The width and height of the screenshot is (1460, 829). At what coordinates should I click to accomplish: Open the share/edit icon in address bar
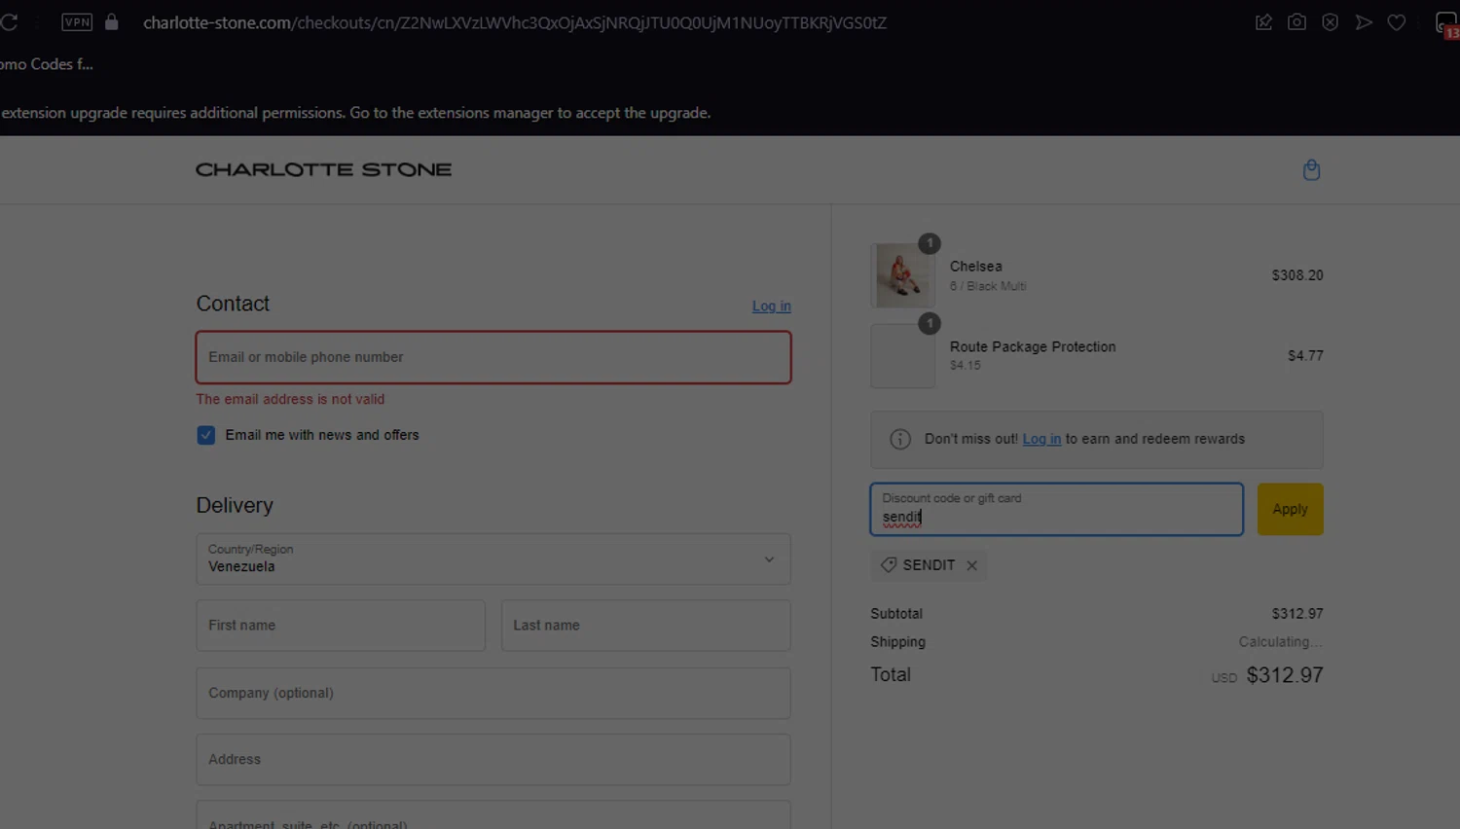[1263, 21]
